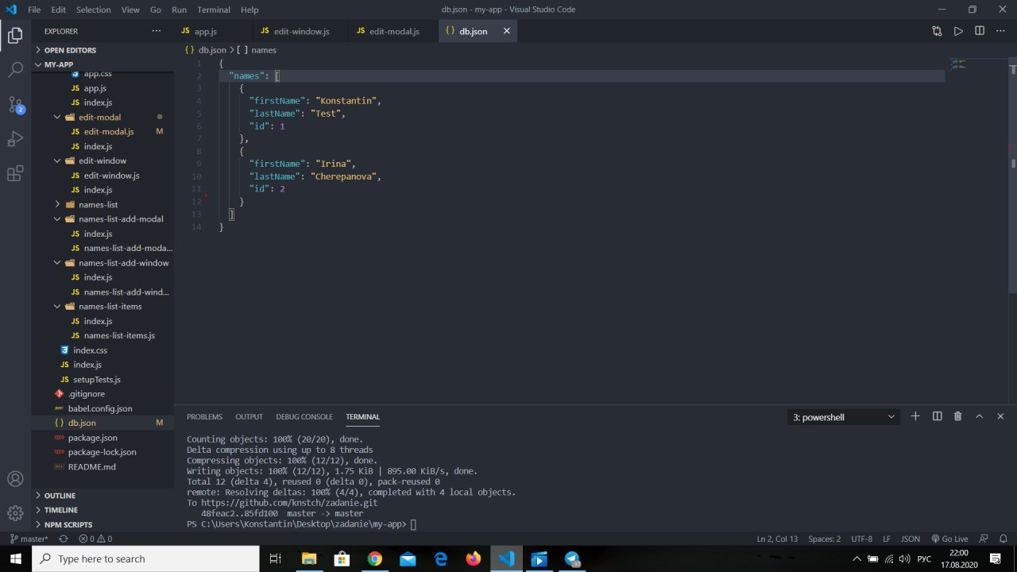Expand the names-list folder

coord(102,204)
